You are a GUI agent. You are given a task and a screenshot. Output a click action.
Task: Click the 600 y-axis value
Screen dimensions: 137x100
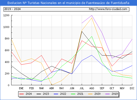pos(7,50)
